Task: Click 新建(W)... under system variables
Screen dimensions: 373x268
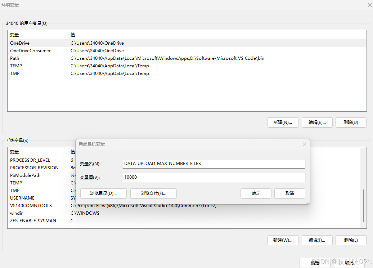Action: [283, 240]
